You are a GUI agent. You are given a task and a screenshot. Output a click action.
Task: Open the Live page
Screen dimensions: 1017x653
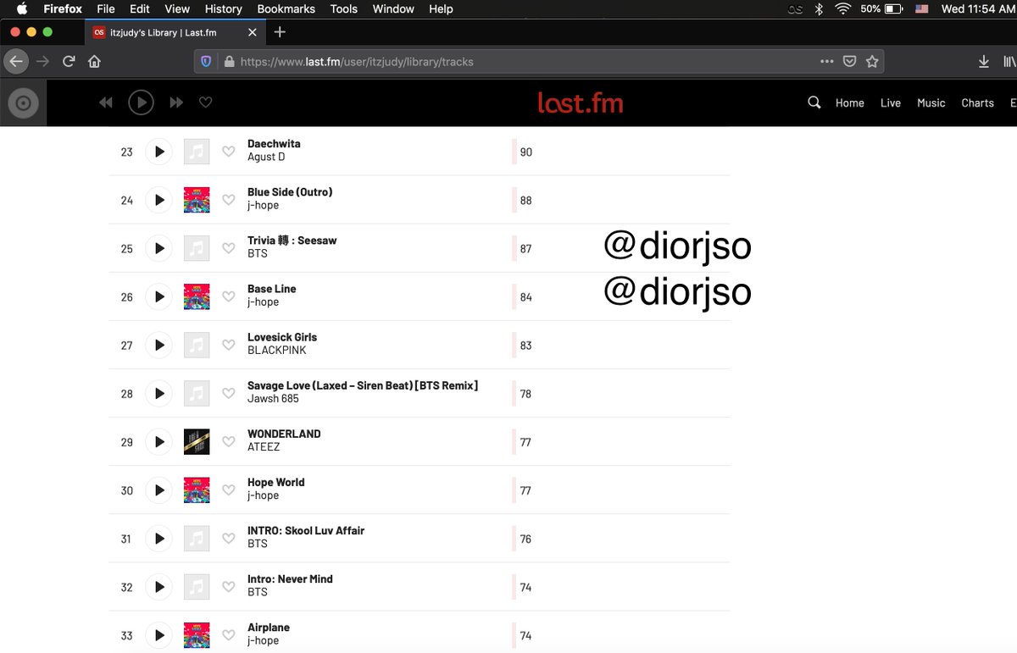pos(891,103)
